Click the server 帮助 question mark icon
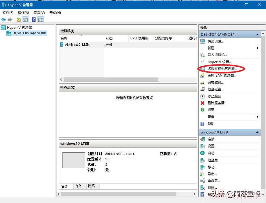The width and height of the screenshot is (266, 203). click(x=203, y=124)
